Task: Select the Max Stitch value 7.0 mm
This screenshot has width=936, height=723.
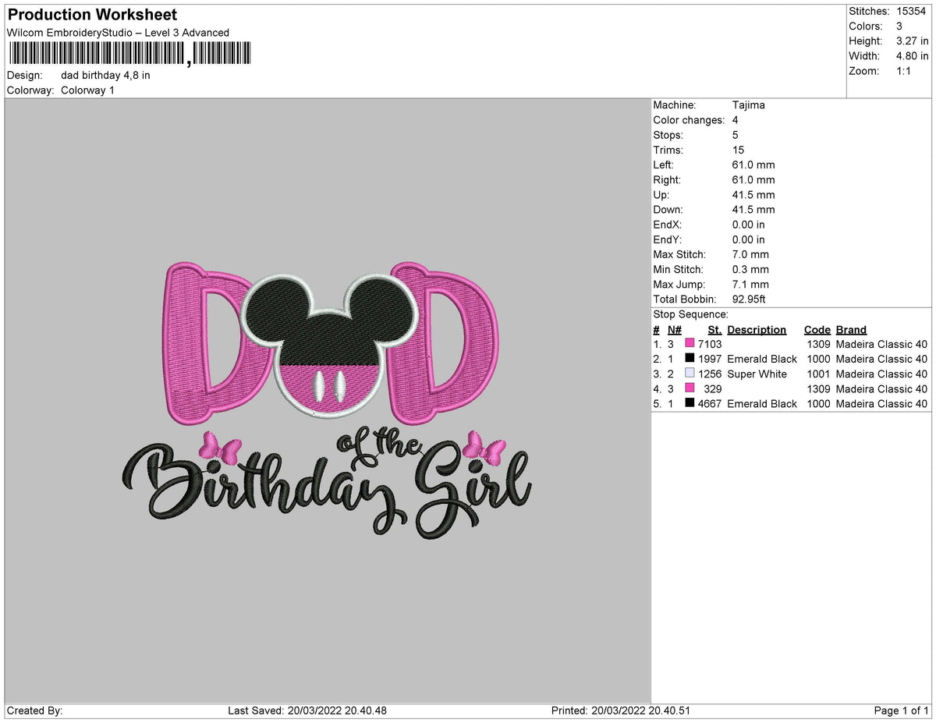Action: click(x=750, y=254)
